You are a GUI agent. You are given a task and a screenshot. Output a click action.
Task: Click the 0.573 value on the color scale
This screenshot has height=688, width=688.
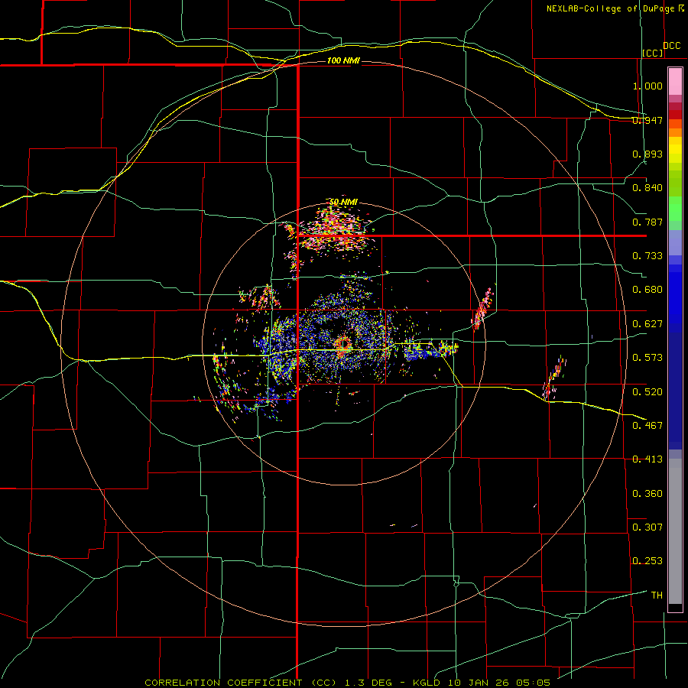tap(647, 358)
